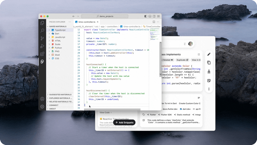Open the Explorer files icon in activity bar
The width and height of the screenshot is (257, 145).
click(42, 23)
